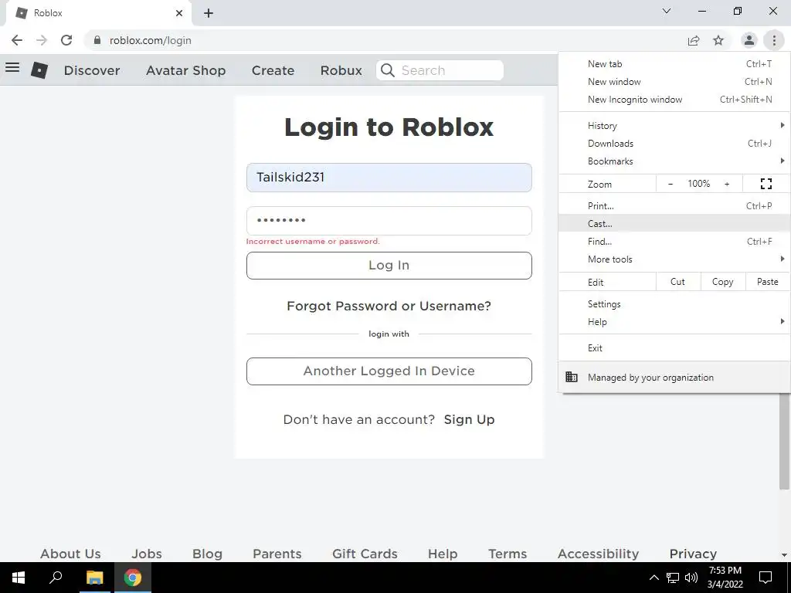Open a new tab with plus icon
791x593 pixels.
pyautogui.click(x=209, y=13)
